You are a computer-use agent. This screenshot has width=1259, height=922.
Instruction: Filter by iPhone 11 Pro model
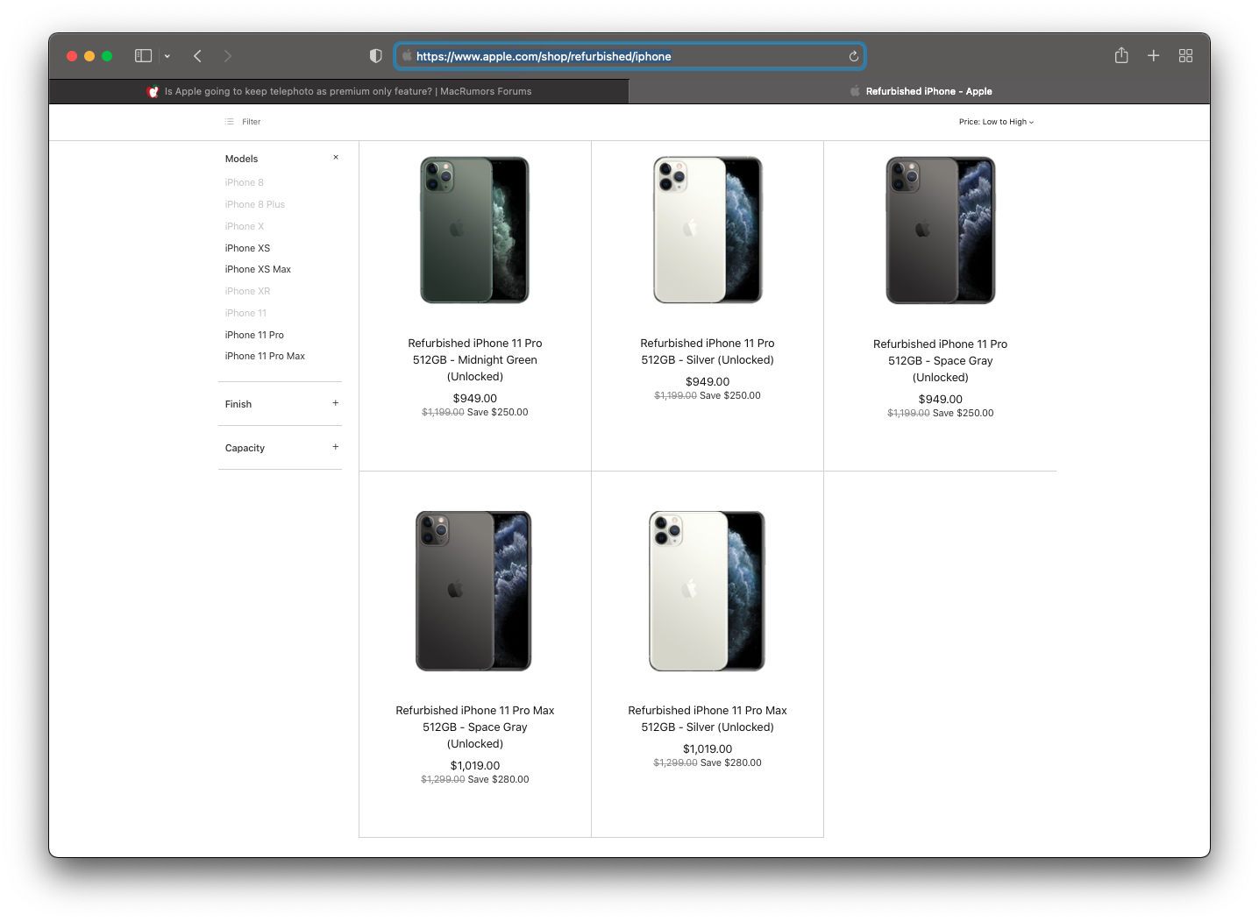254,335
